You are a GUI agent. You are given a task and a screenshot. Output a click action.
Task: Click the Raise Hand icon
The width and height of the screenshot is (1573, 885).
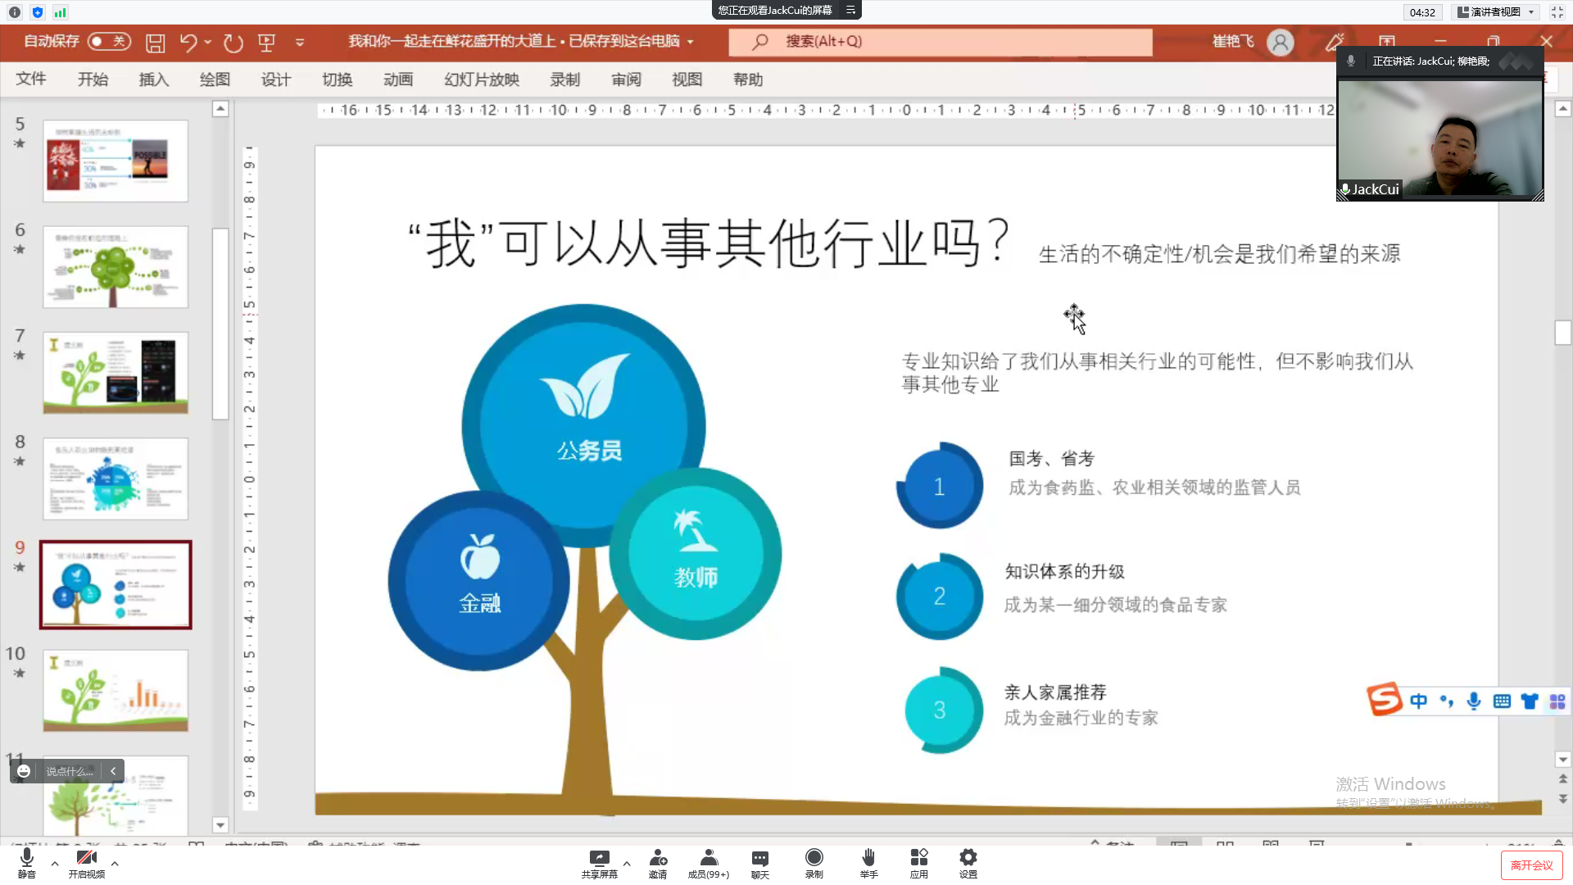(x=868, y=858)
